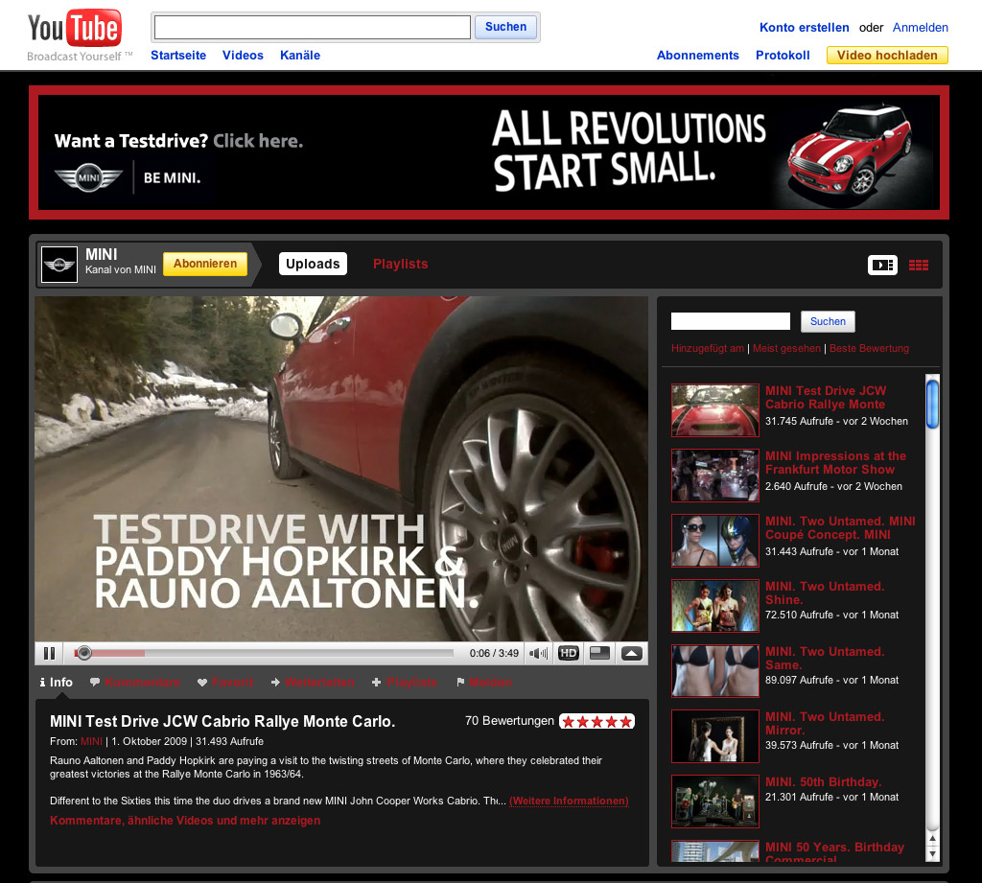Sort by Hinzugefügt am
This screenshot has width=982, height=883.
(x=708, y=348)
